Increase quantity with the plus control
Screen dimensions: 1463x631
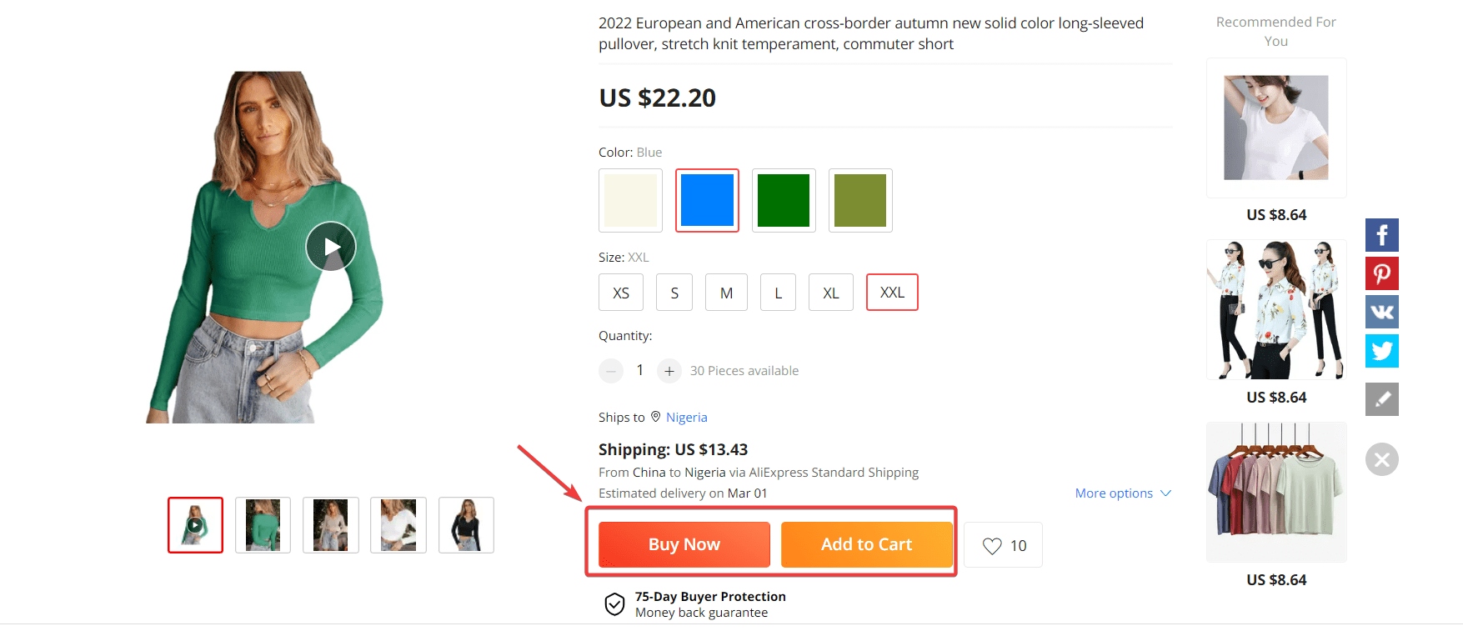669,370
